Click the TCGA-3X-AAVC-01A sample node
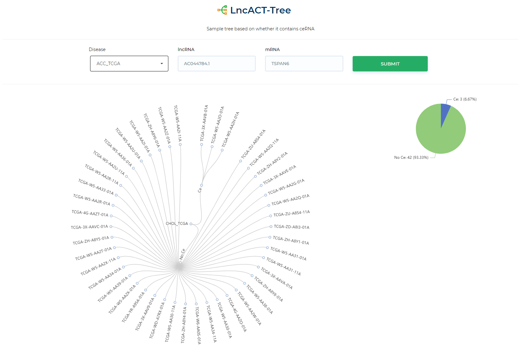521x352 pixels. point(111,226)
